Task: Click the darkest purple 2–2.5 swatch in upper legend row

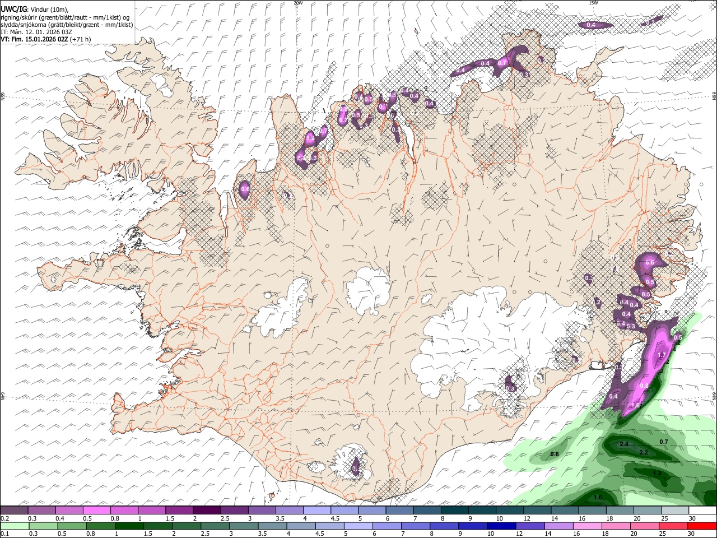Action: 207,511
